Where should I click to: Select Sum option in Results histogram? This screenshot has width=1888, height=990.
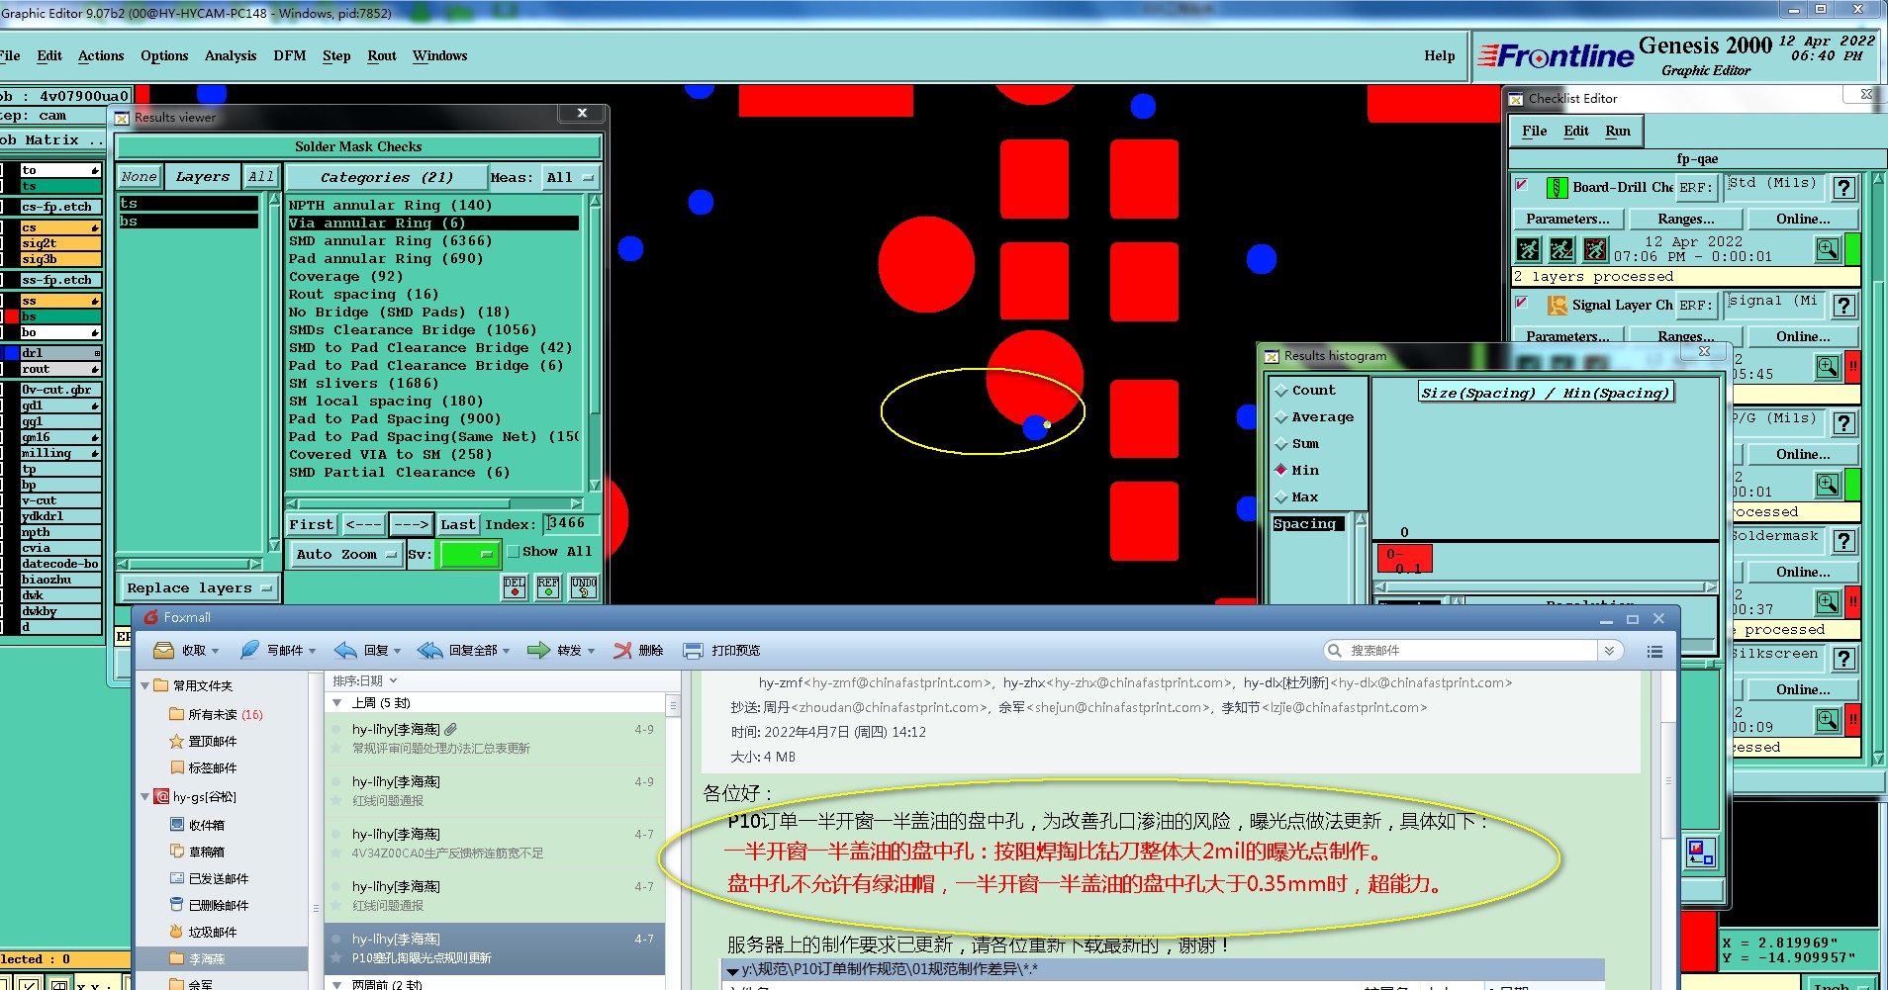click(1297, 444)
